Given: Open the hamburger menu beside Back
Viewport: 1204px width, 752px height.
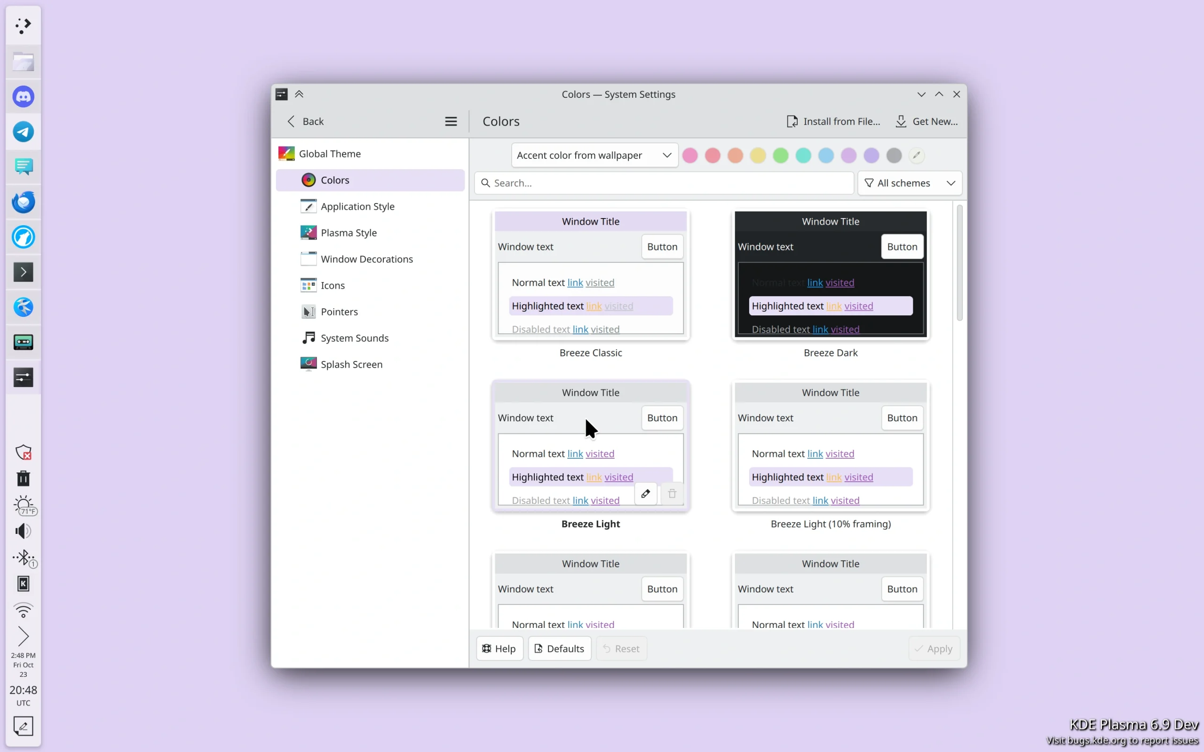Looking at the screenshot, I should (451, 121).
